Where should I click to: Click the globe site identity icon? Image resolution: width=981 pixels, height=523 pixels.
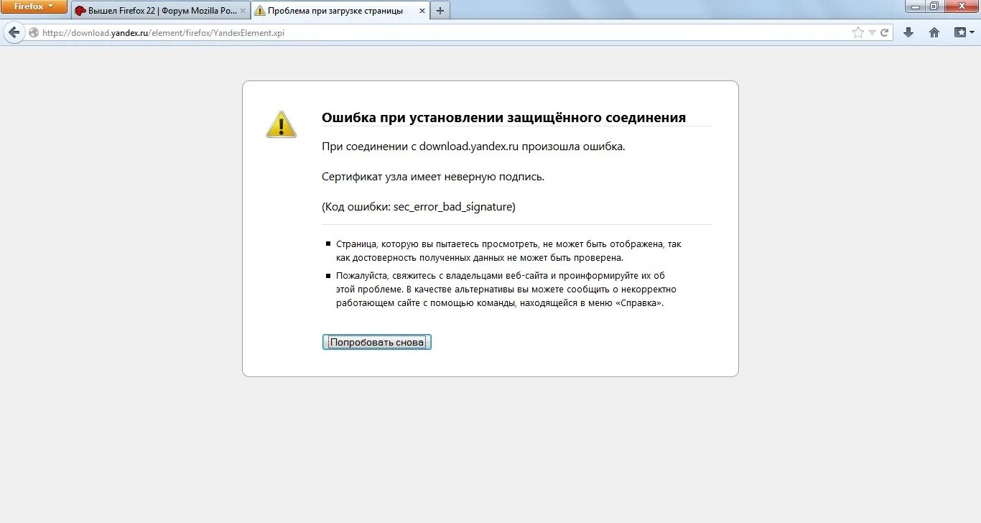[x=33, y=32]
